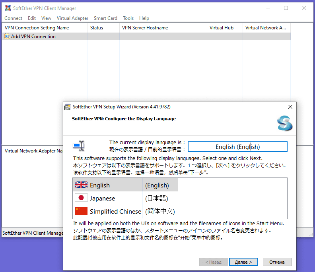Click the SoftEther S logo in wizard

pyautogui.click(x=285, y=123)
